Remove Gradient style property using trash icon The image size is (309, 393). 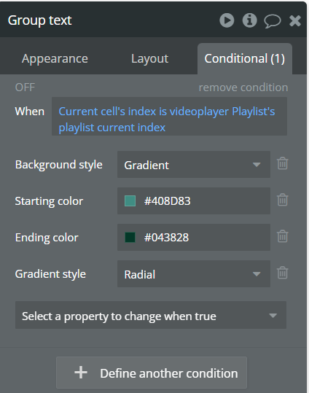coord(283,273)
